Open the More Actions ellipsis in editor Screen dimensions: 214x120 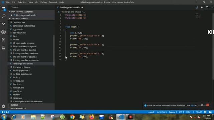[212, 7]
